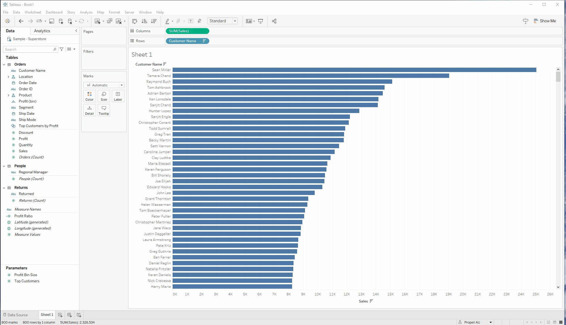This screenshot has height=325, width=566.
Task: Toggle the Show Me panel
Action: point(545,21)
